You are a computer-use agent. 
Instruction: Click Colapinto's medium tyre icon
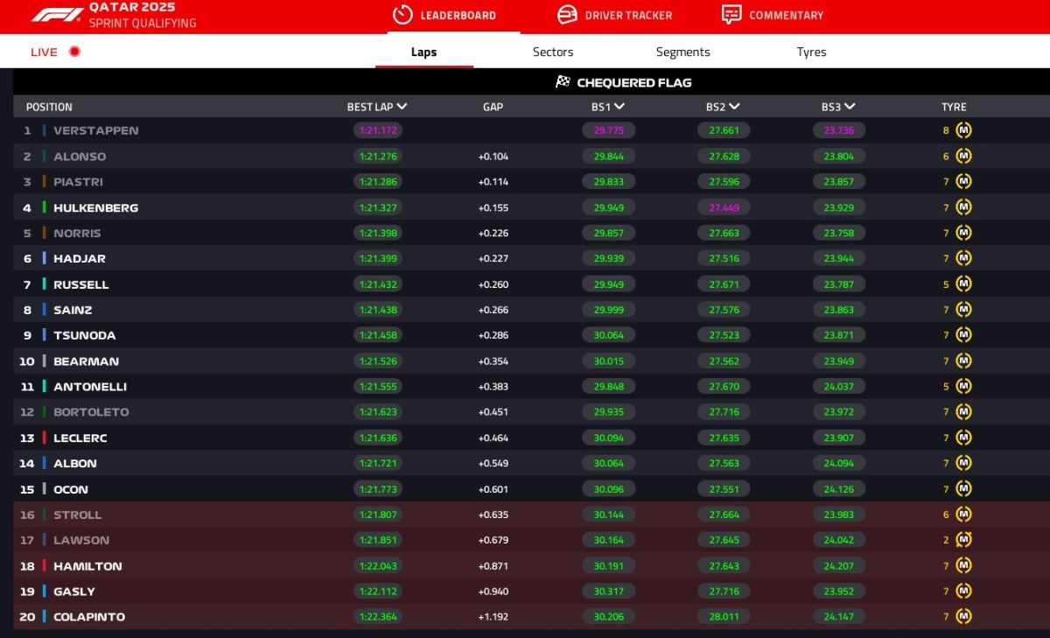coord(963,616)
